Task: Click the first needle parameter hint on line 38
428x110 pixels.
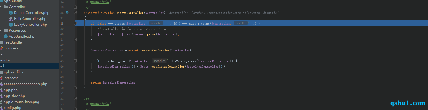Action: (x=156, y=23)
